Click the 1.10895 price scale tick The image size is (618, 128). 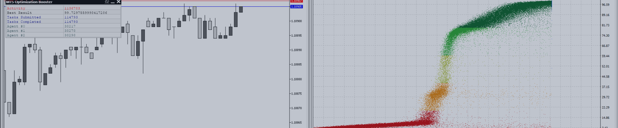tap(297, 36)
